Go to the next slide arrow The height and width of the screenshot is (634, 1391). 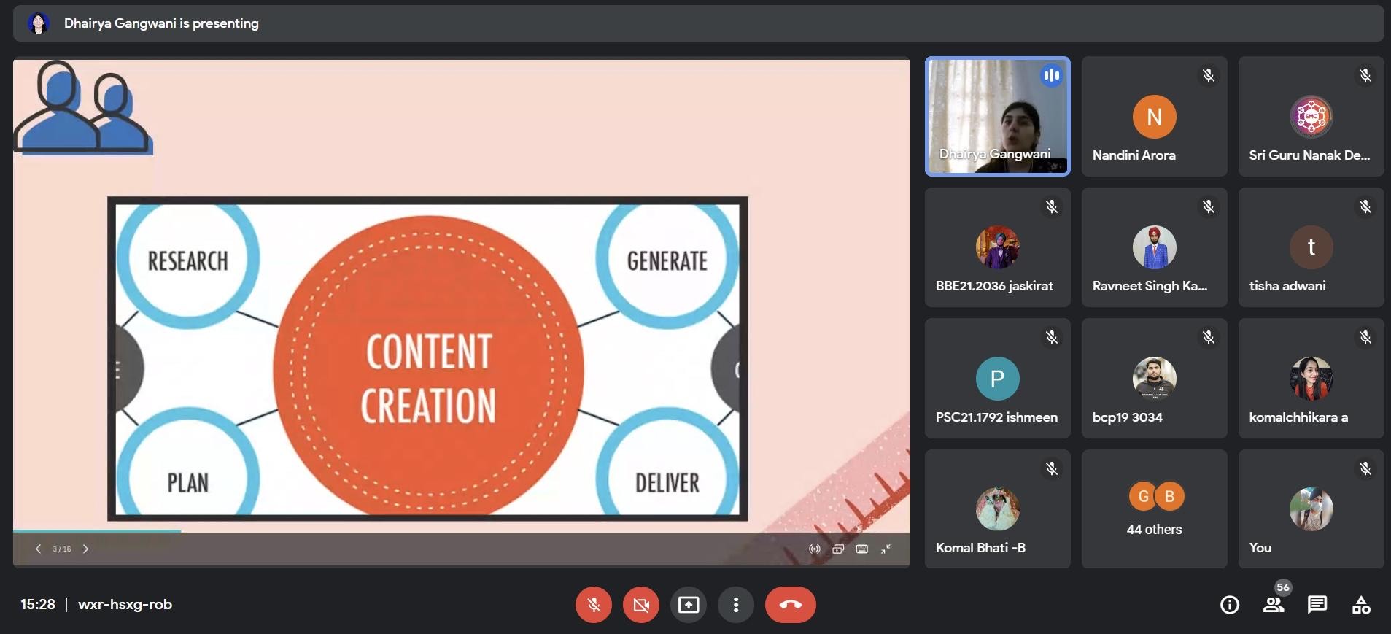85,549
